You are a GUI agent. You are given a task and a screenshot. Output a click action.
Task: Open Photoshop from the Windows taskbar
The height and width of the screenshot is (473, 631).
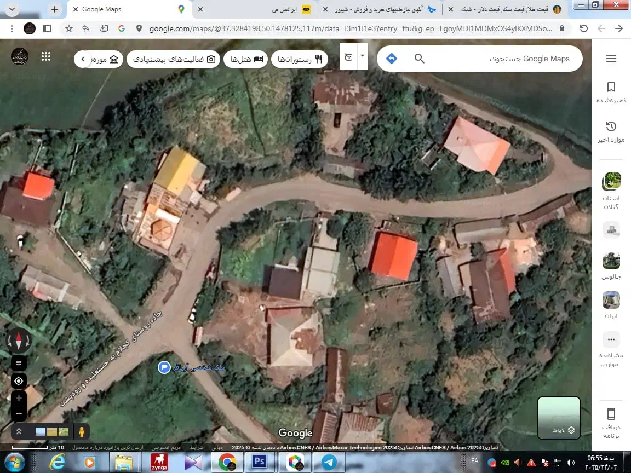[x=259, y=463]
